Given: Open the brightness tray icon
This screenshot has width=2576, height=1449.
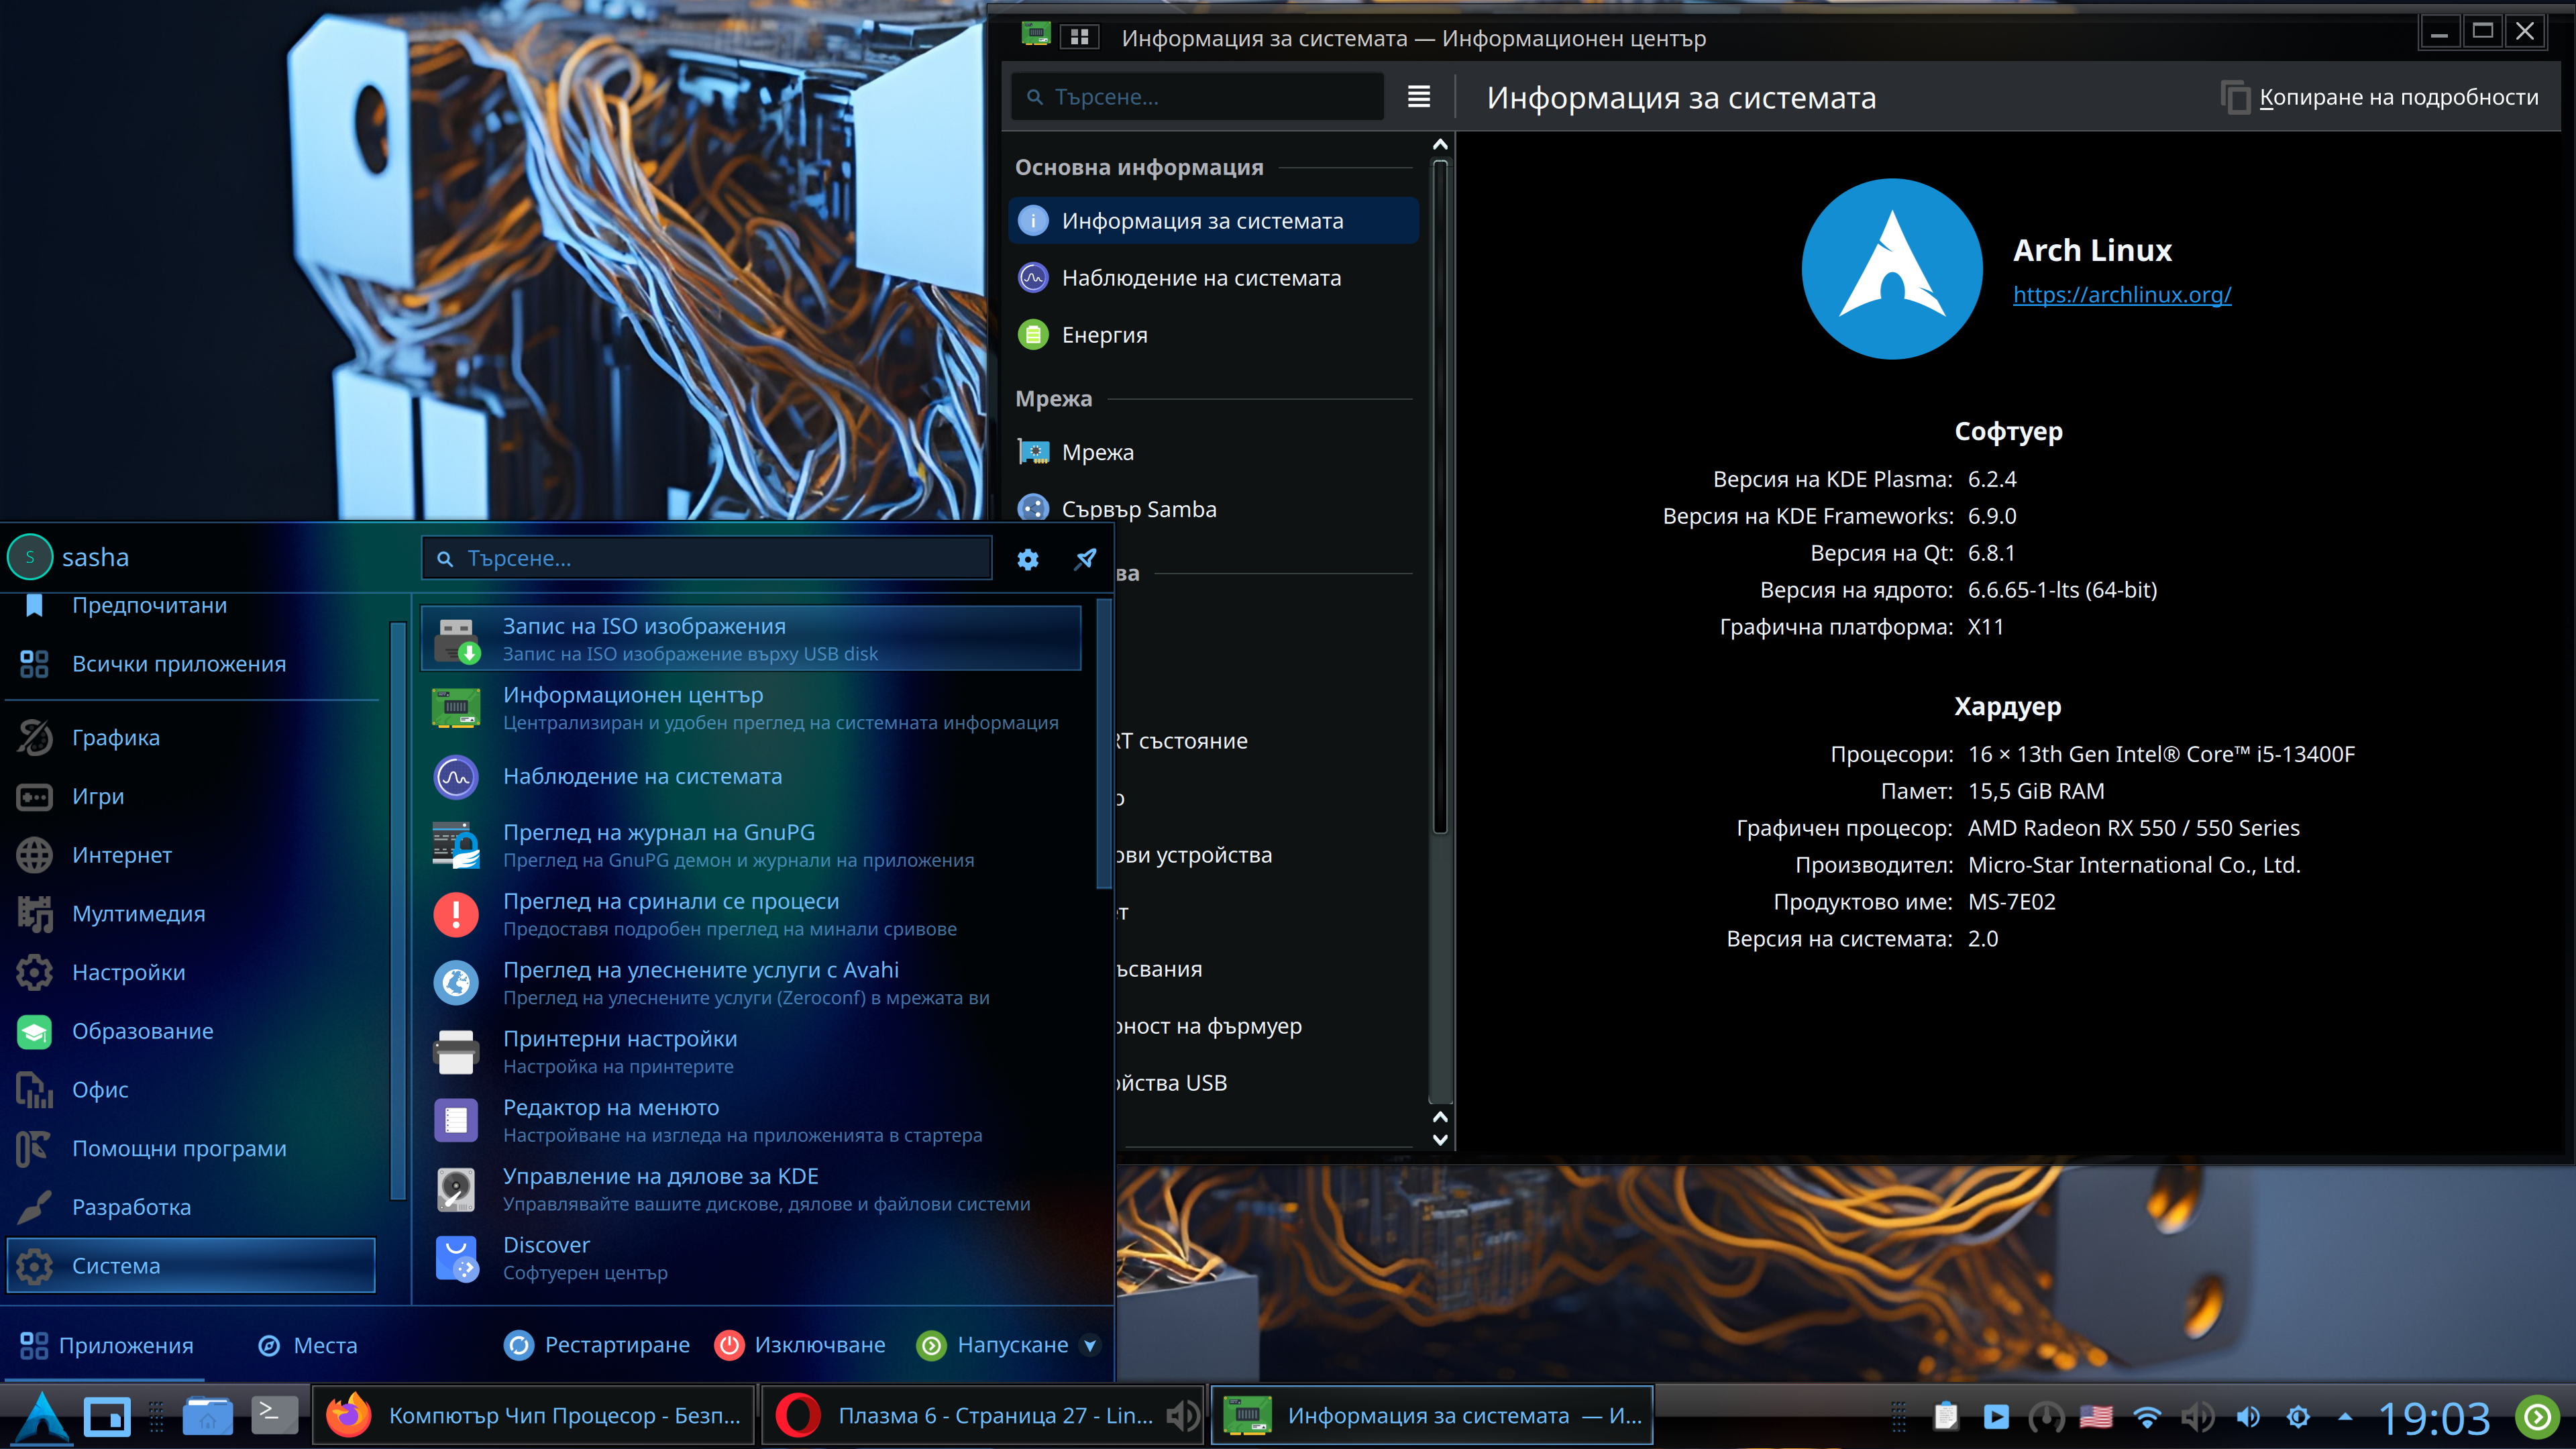Looking at the screenshot, I should 2298,1416.
